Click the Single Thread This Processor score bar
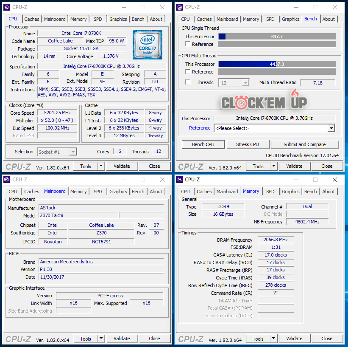 point(277,37)
